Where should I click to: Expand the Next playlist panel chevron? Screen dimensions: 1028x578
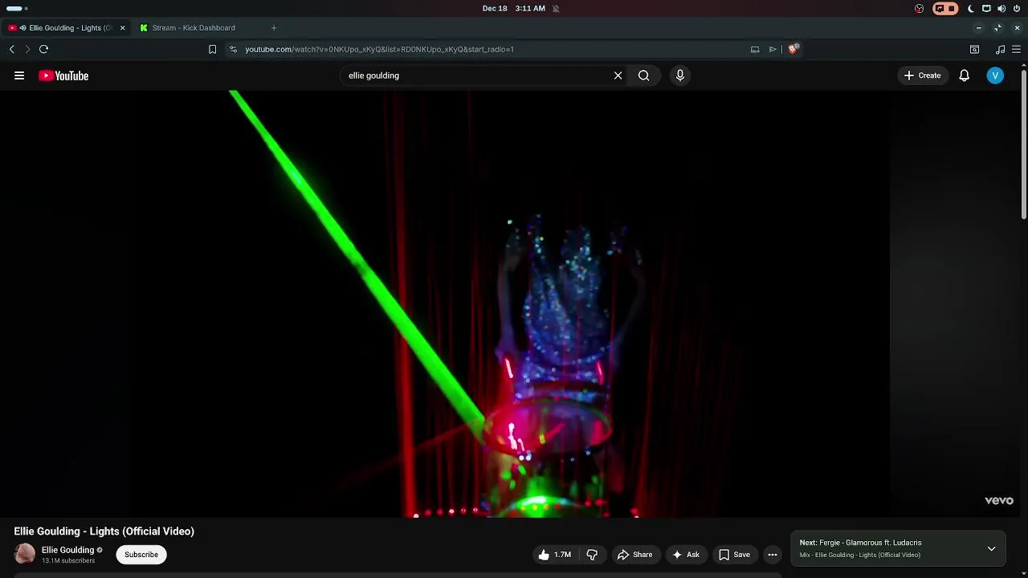(992, 549)
